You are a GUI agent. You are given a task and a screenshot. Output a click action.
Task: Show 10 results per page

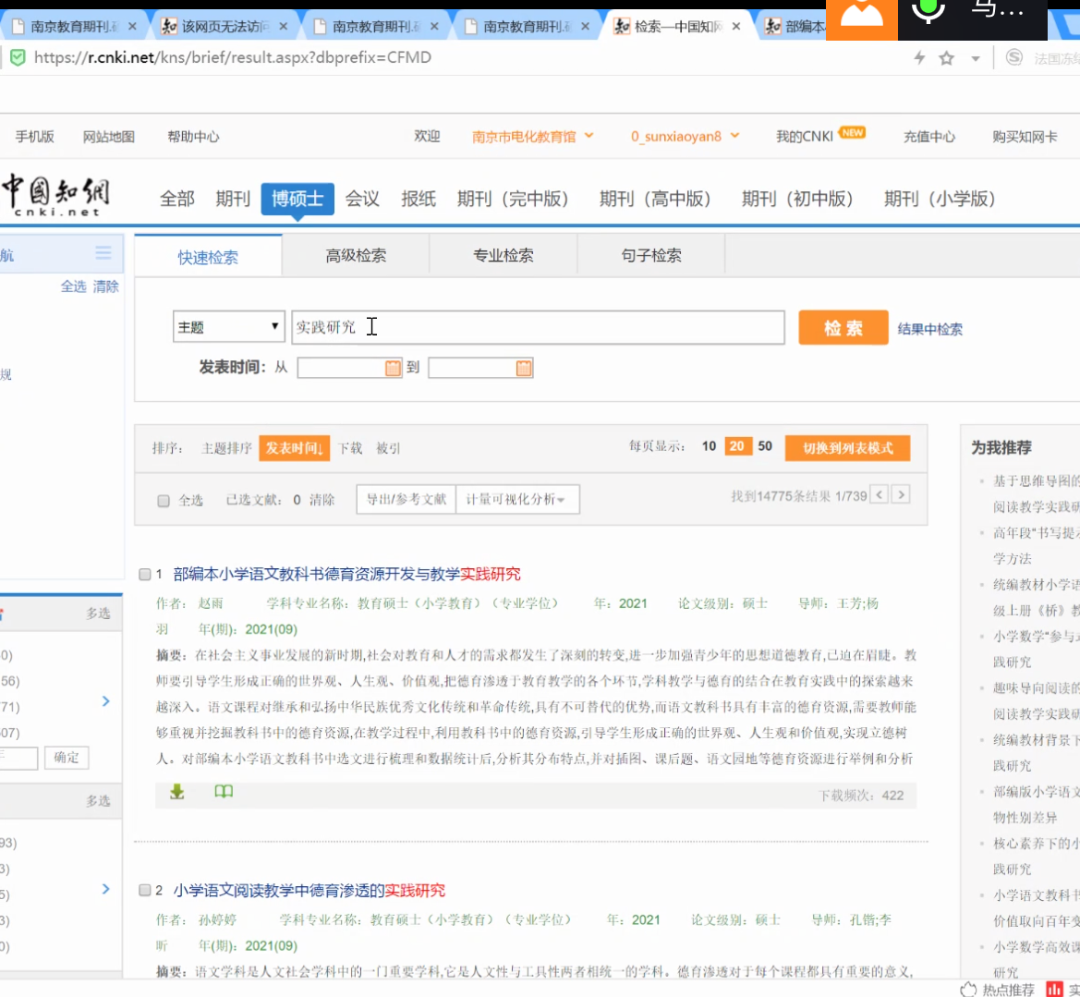[709, 446]
